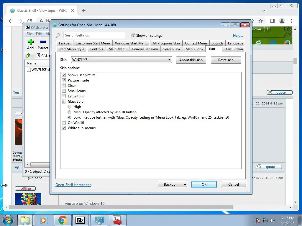Switch to the Menu Look tab

pos(194,49)
